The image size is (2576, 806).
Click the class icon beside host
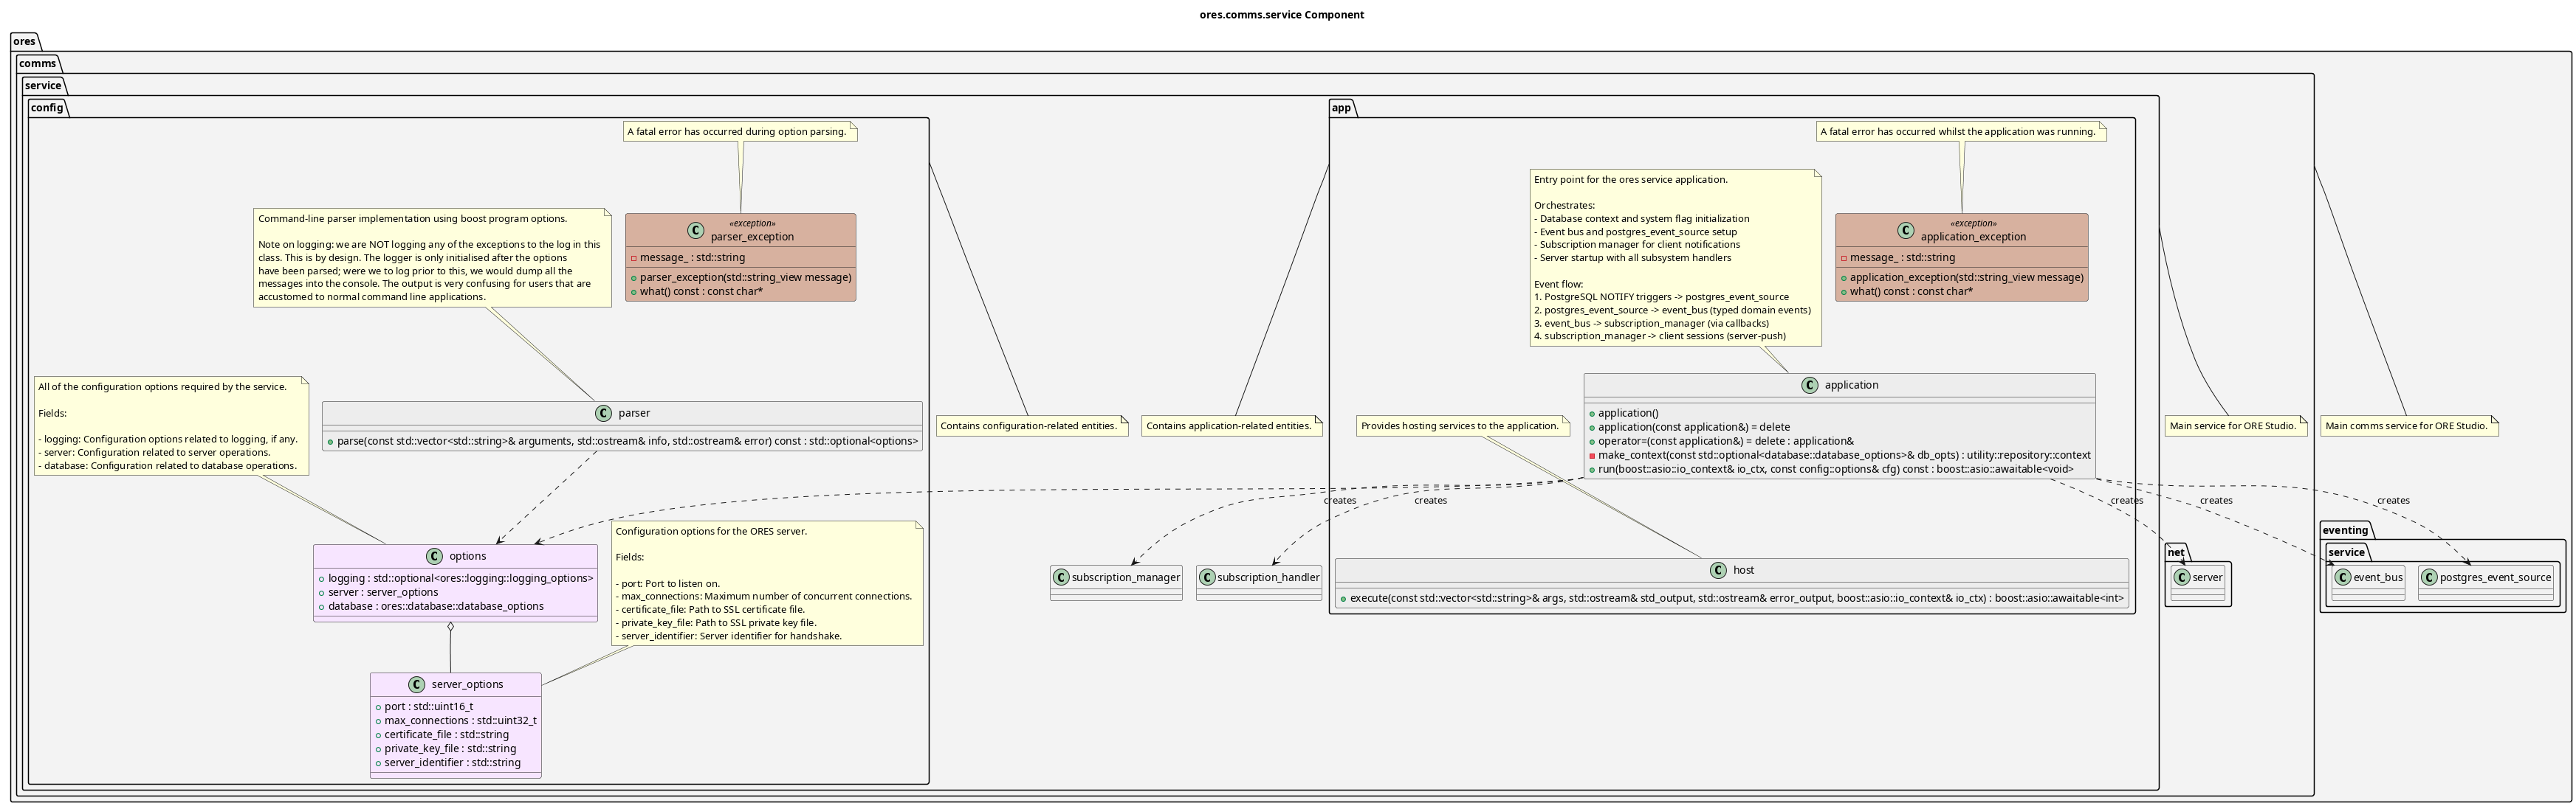(x=1718, y=570)
